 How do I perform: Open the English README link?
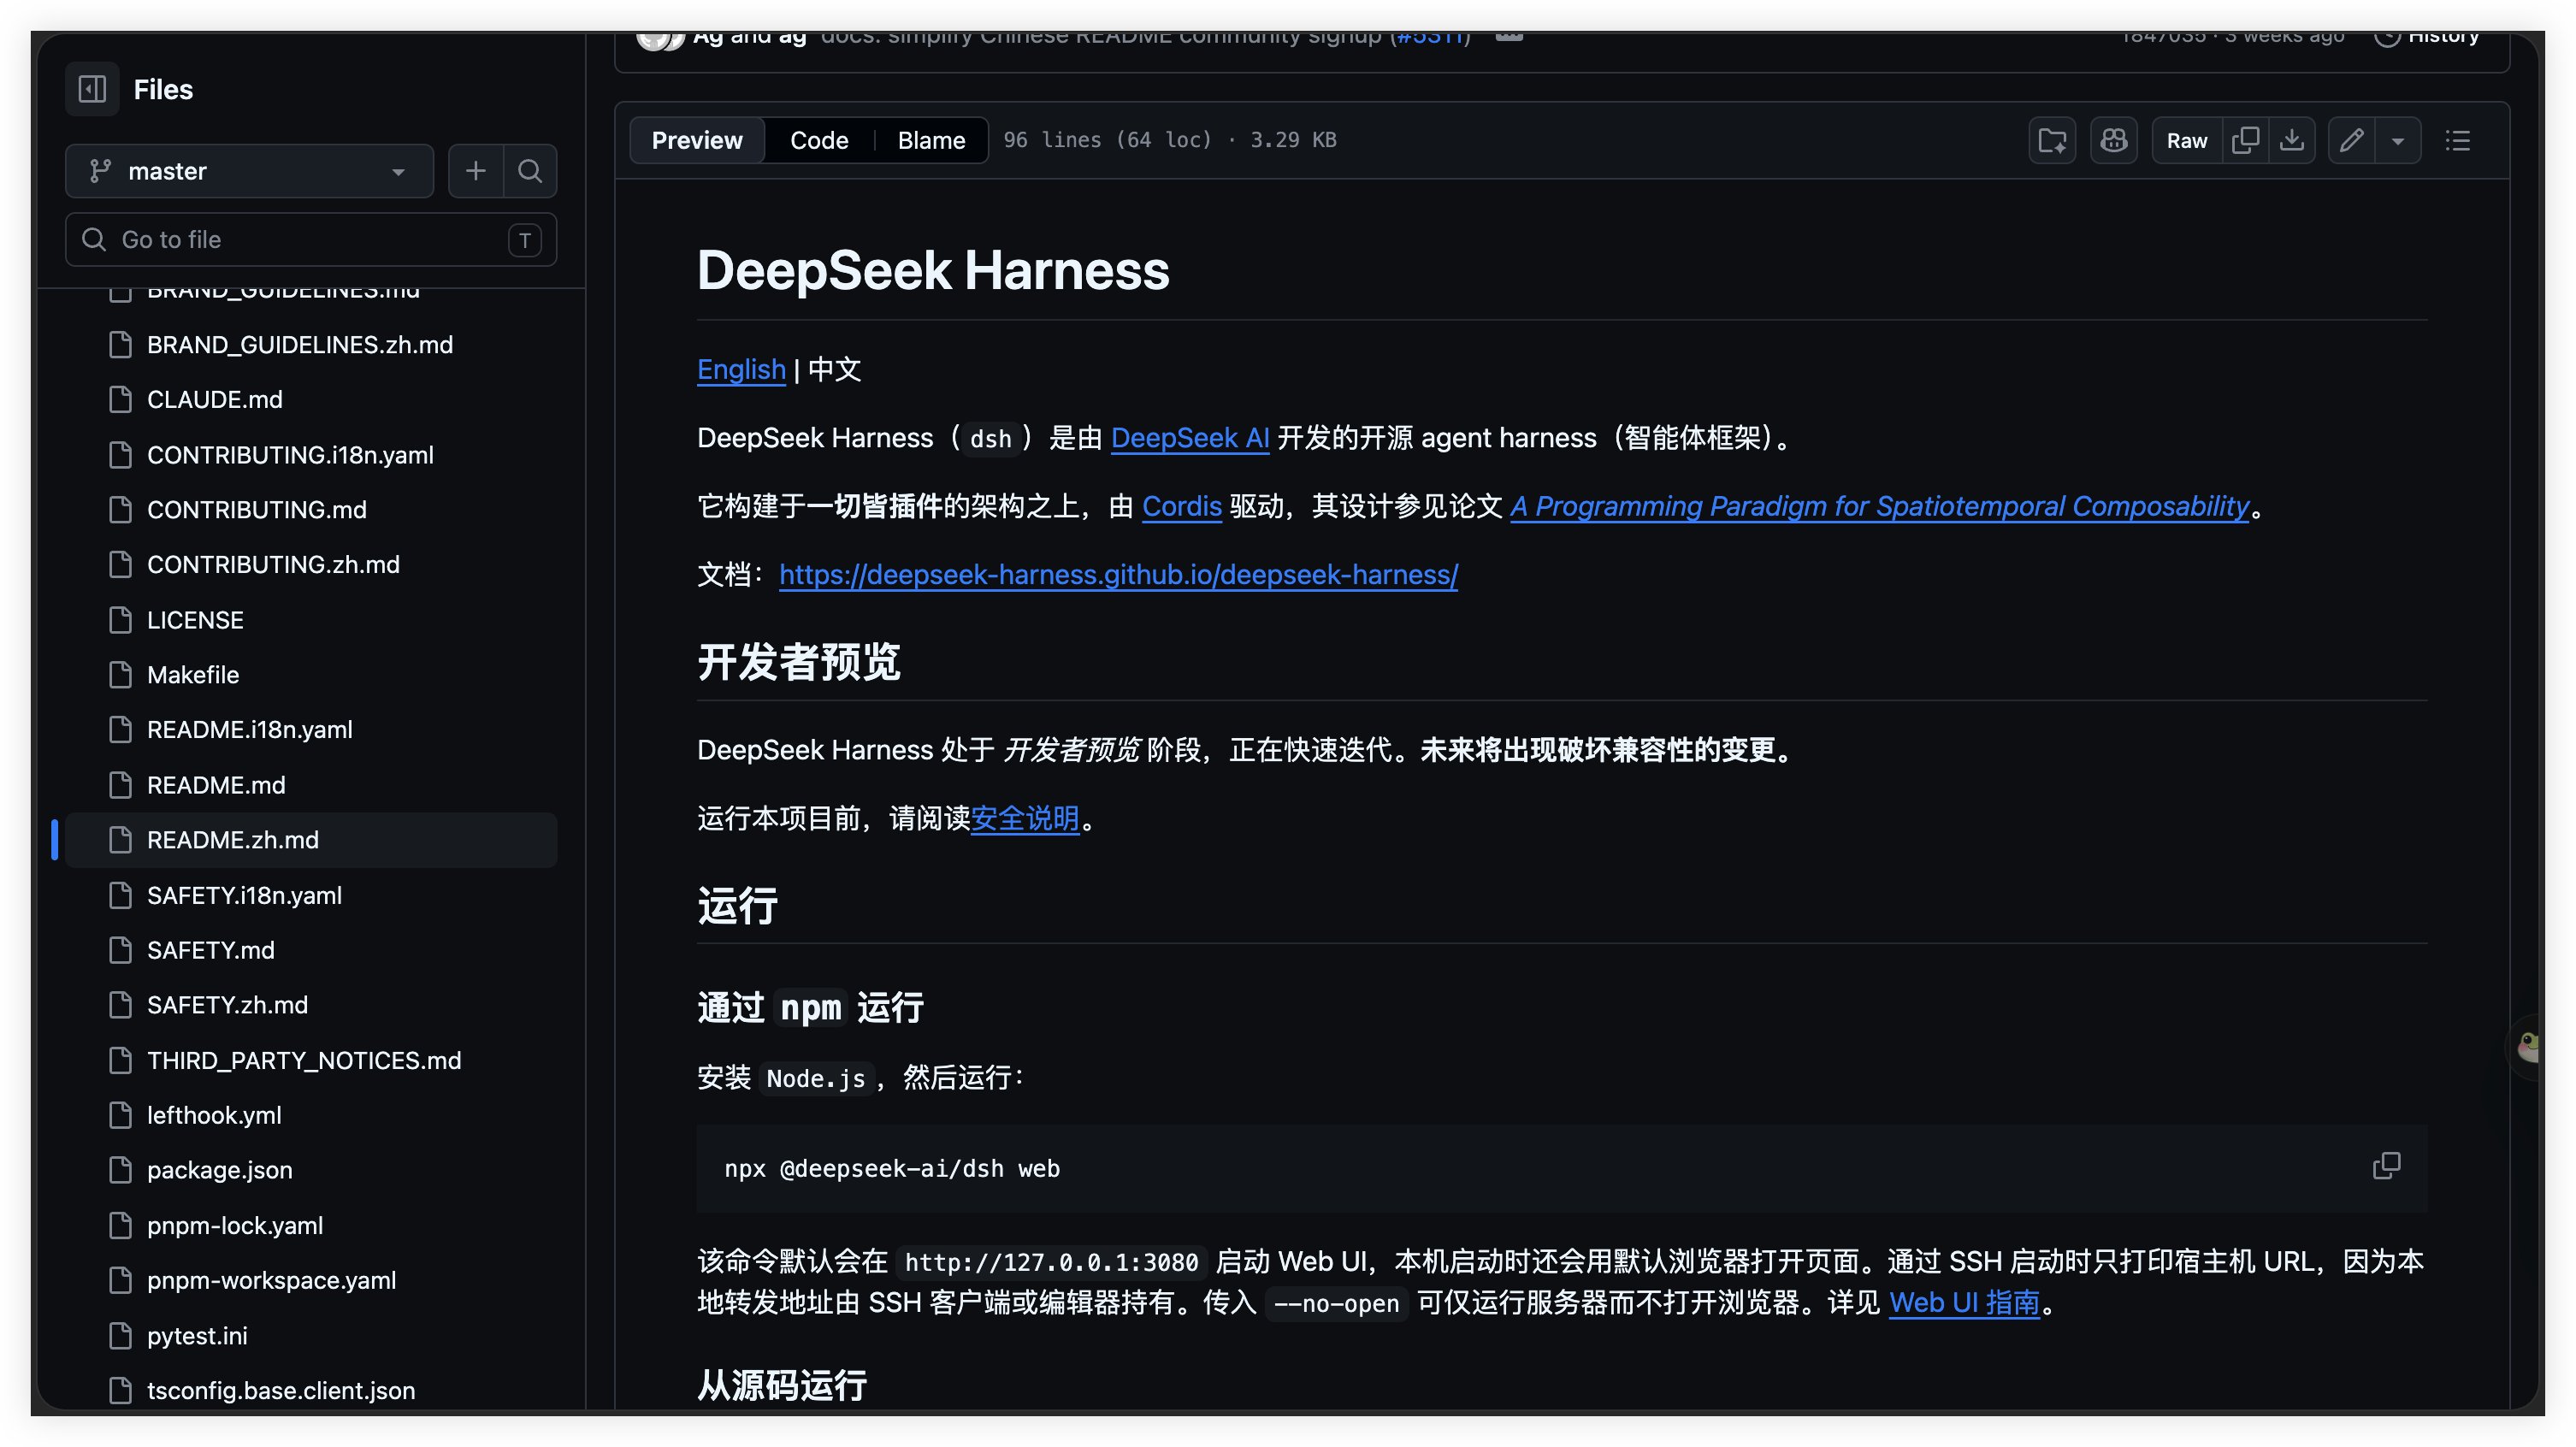(741, 369)
